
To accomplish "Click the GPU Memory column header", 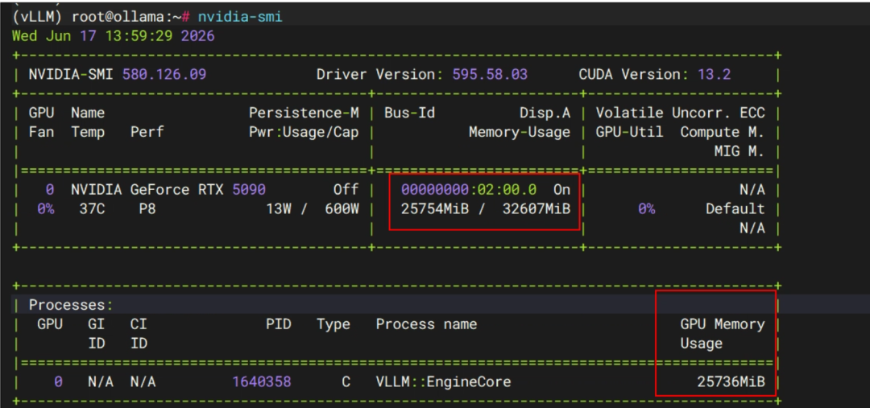I will [723, 324].
